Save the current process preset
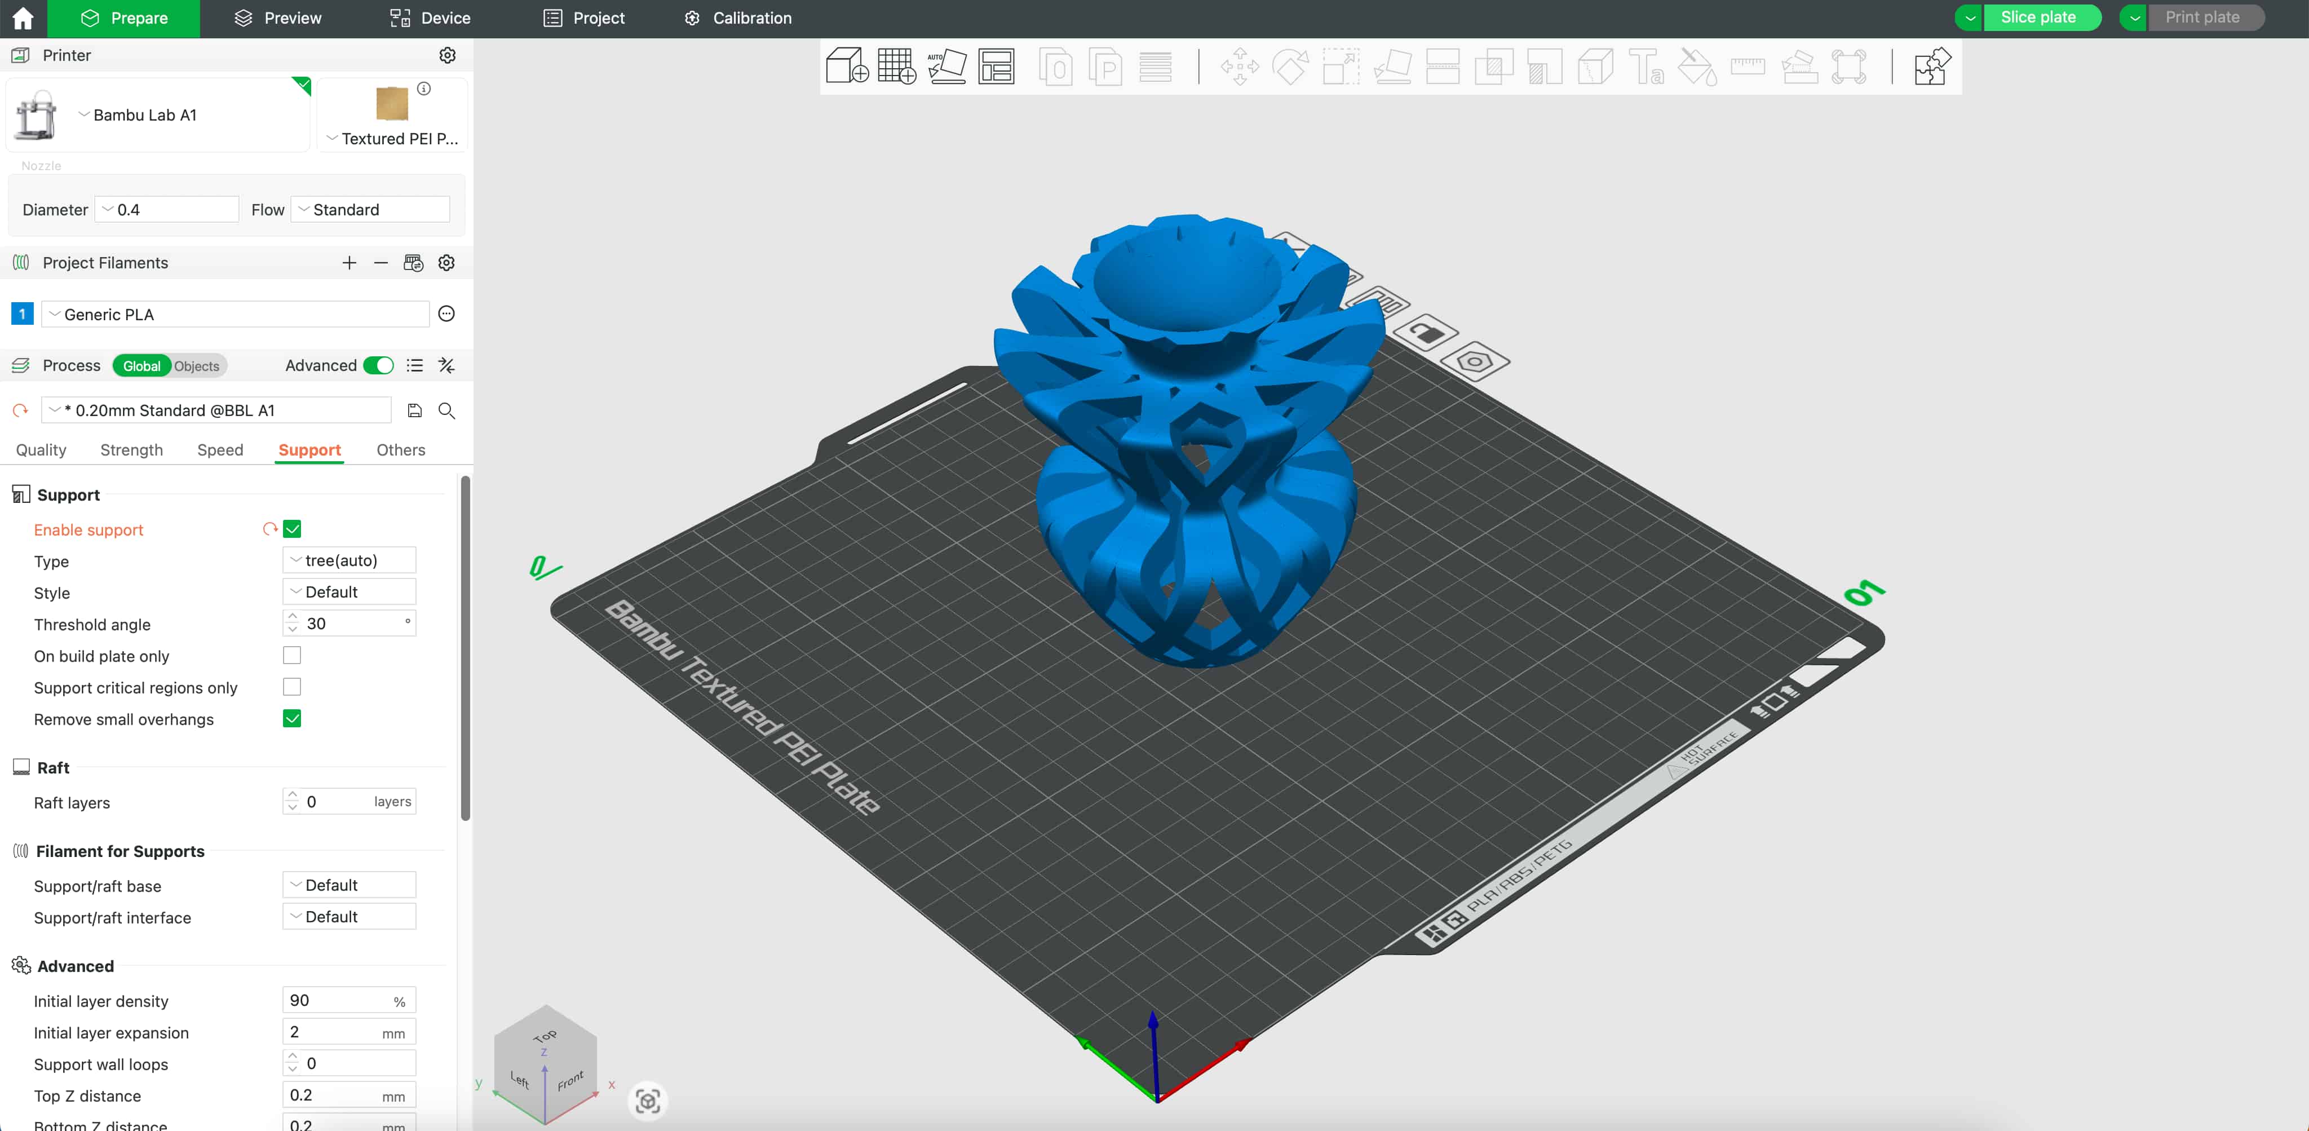The width and height of the screenshot is (2309, 1131). (x=414, y=410)
